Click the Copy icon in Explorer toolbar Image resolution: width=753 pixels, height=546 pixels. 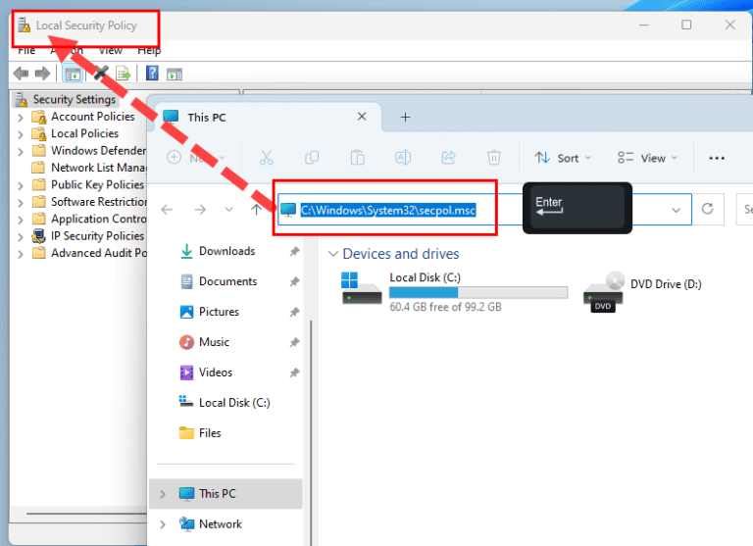click(x=312, y=158)
